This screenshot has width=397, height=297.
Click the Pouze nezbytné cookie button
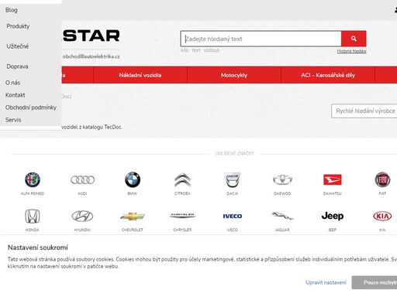pos(375,282)
